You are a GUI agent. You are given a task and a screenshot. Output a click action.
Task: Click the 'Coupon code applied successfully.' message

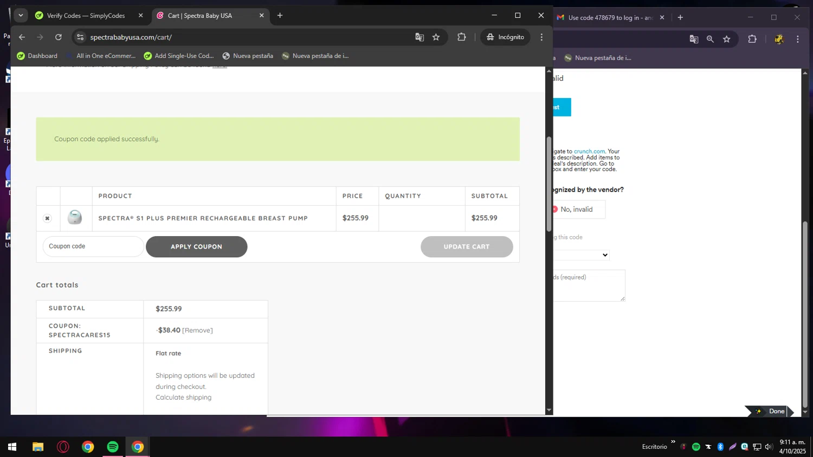[x=107, y=139]
